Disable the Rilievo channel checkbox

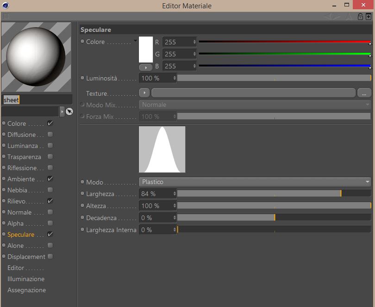click(50, 201)
